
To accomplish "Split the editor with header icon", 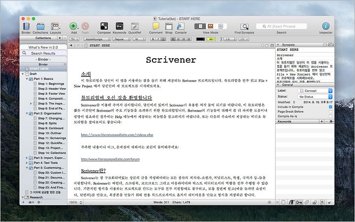I will click(x=272, y=45).
